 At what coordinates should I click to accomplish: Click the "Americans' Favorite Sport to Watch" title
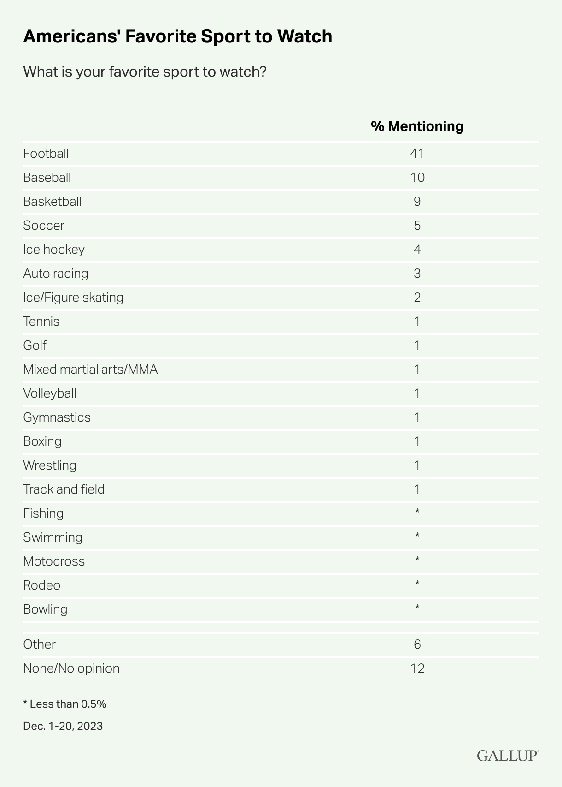click(x=177, y=36)
